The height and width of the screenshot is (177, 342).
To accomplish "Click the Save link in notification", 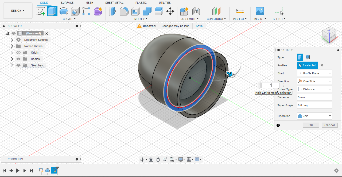I will click(x=199, y=26).
